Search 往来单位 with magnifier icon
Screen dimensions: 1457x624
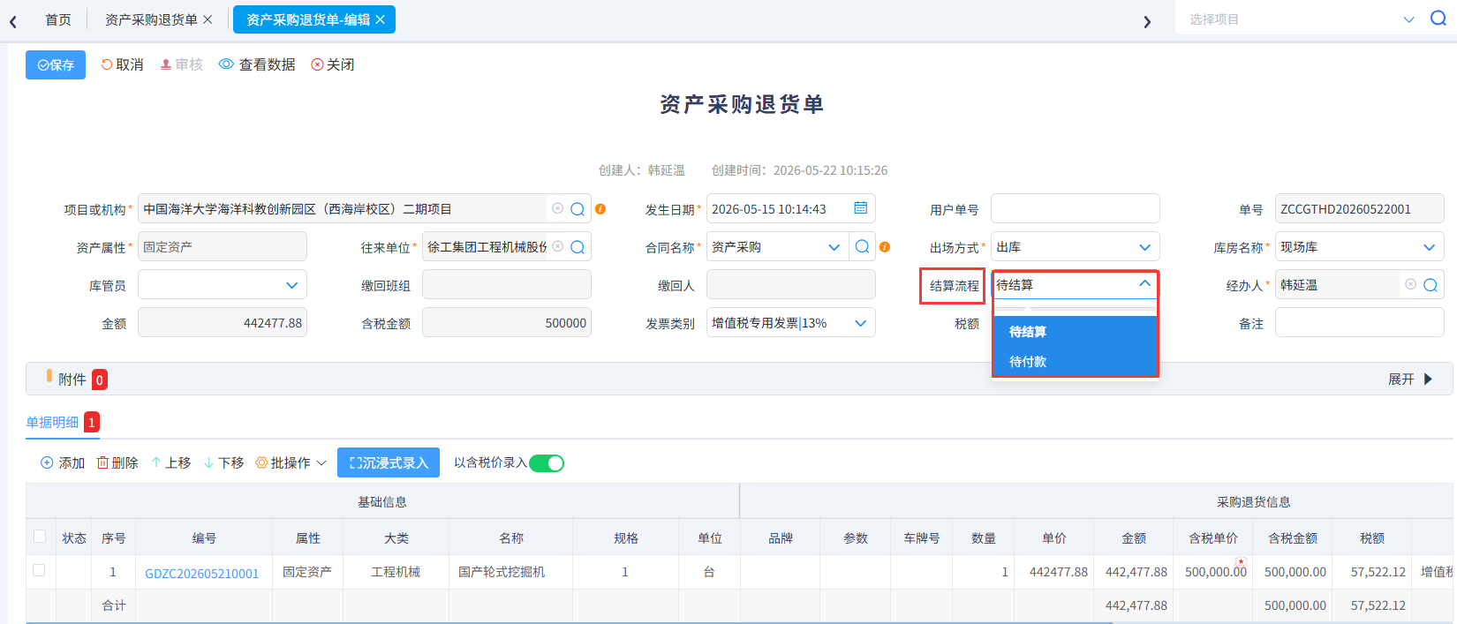click(578, 247)
